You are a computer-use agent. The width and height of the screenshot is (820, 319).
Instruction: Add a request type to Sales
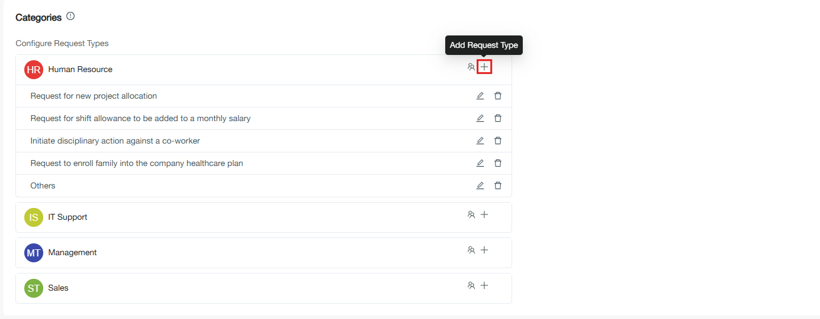(484, 286)
